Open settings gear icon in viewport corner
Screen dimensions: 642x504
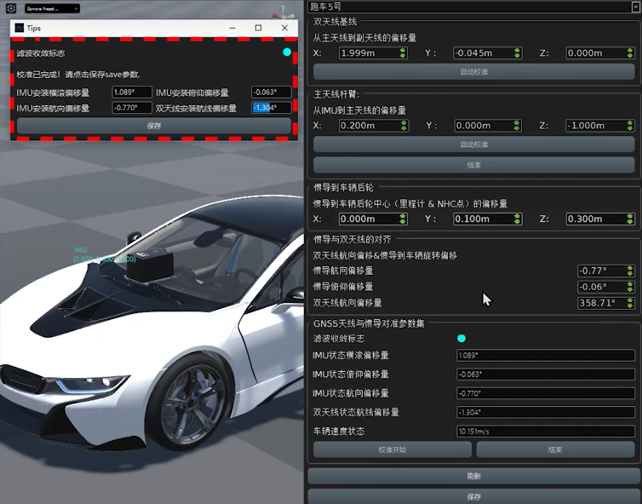(x=11, y=8)
